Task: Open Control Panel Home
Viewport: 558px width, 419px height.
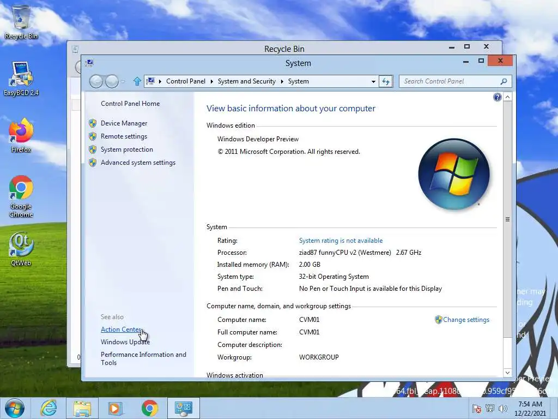Action: (130, 104)
